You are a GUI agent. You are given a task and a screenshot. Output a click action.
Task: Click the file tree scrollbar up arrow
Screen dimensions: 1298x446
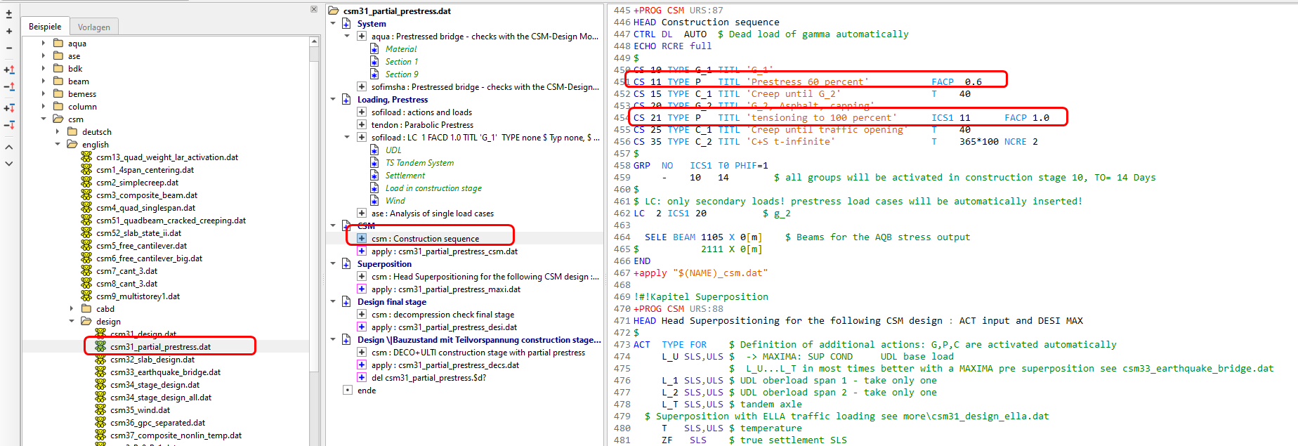coord(314,42)
